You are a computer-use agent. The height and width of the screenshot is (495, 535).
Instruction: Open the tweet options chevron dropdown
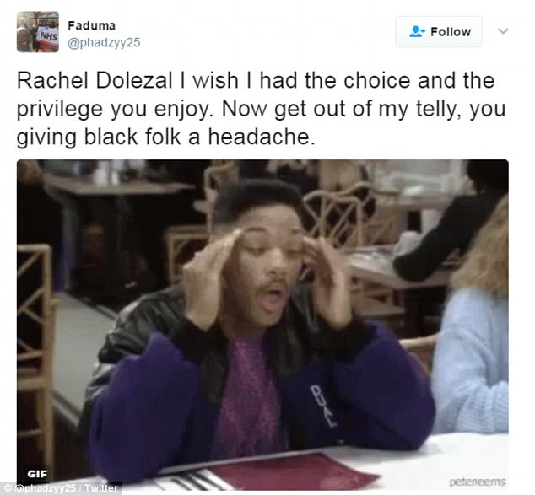pyautogui.click(x=503, y=31)
